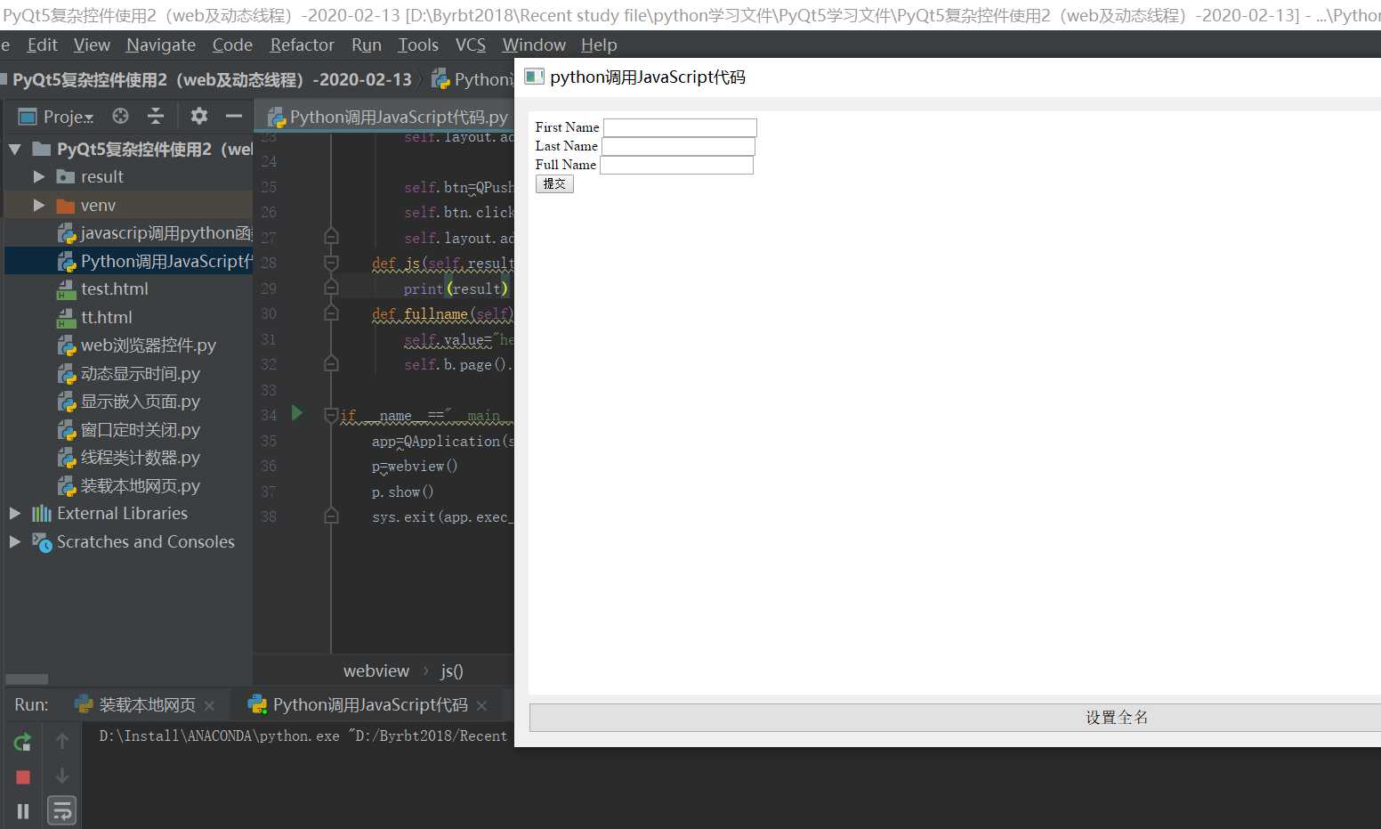The width and height of the screenshot is (1381, 829).
Task: Select 动态显示时间.py file
Action: click(x=140, y=374)
